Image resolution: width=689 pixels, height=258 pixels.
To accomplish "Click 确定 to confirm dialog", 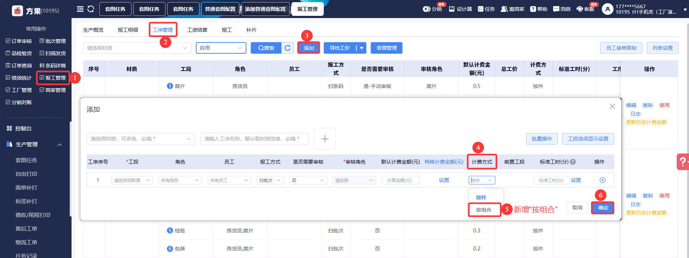I will point(603,208).
